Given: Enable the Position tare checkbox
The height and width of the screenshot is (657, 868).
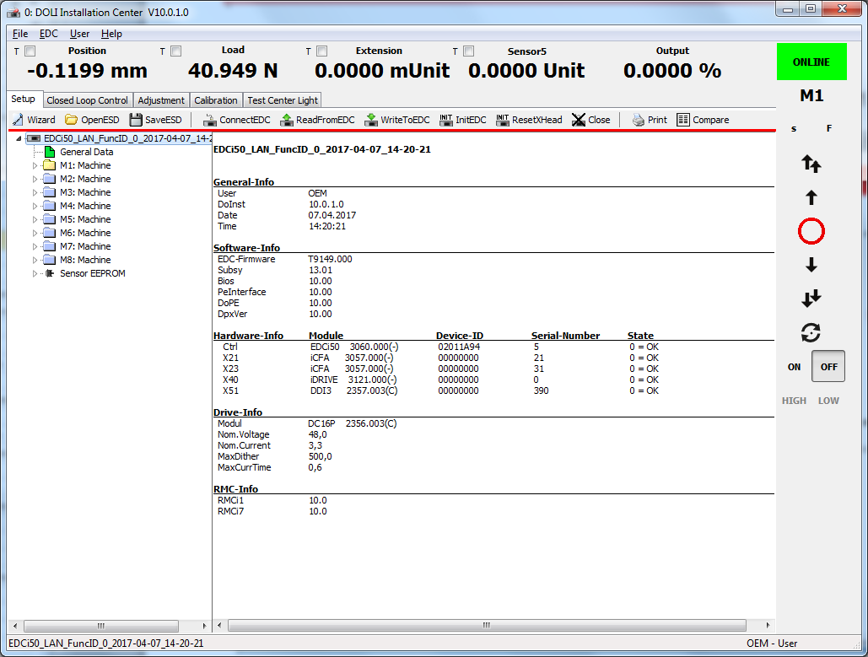Looking at the screenshot, I should pyautogui.click(x=30, y=51).
